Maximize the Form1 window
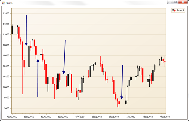This screenshot has height=121, width=189. (175, 2)
